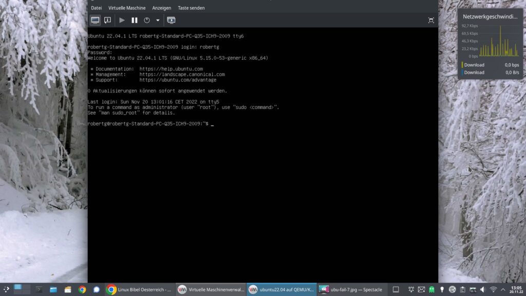Open the snapshot management icon
The image size is (526, 296).
click(x=171, y=20)
